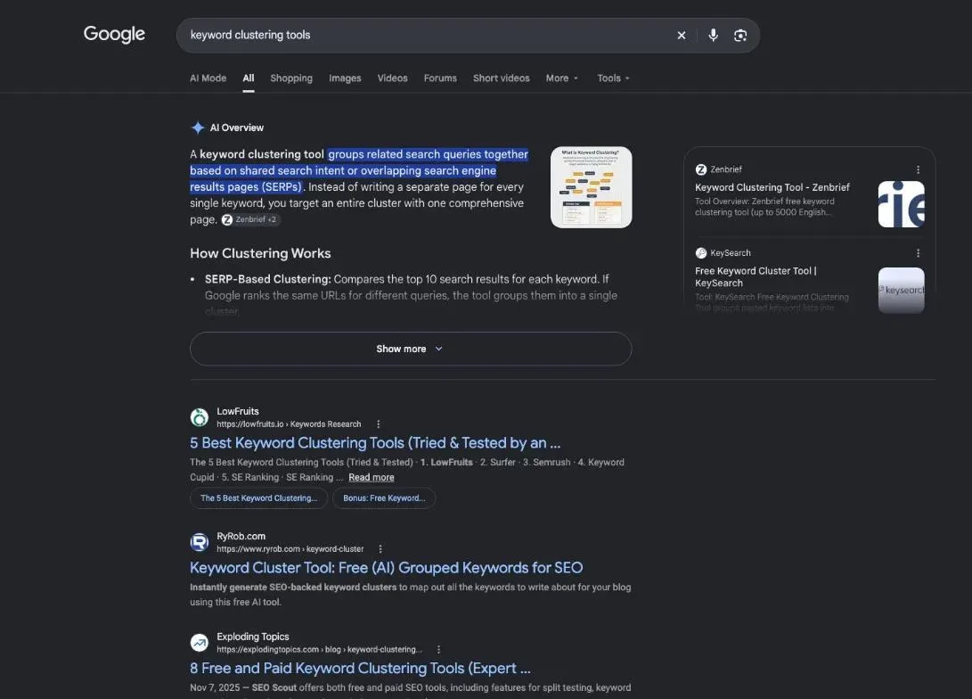Switch to the Images tab

click(x=345, y=78)
